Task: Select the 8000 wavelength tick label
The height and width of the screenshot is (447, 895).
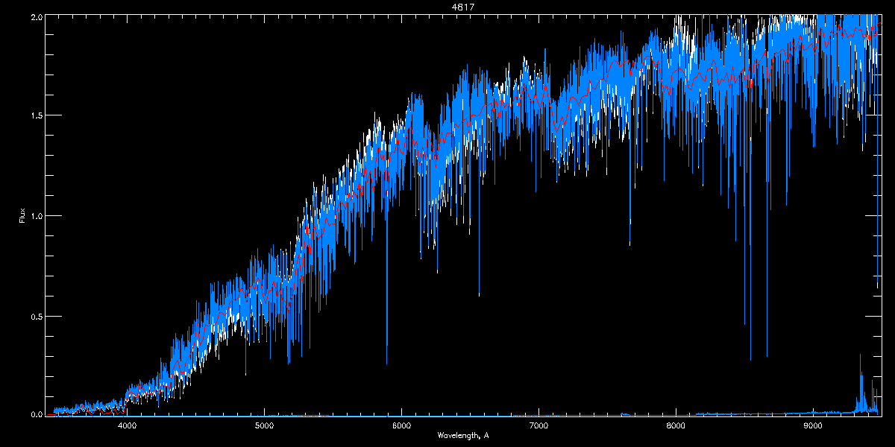Action: click(x=676, y=425)
